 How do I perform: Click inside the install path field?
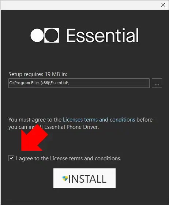pyautogui.click(x=79, y=83)
